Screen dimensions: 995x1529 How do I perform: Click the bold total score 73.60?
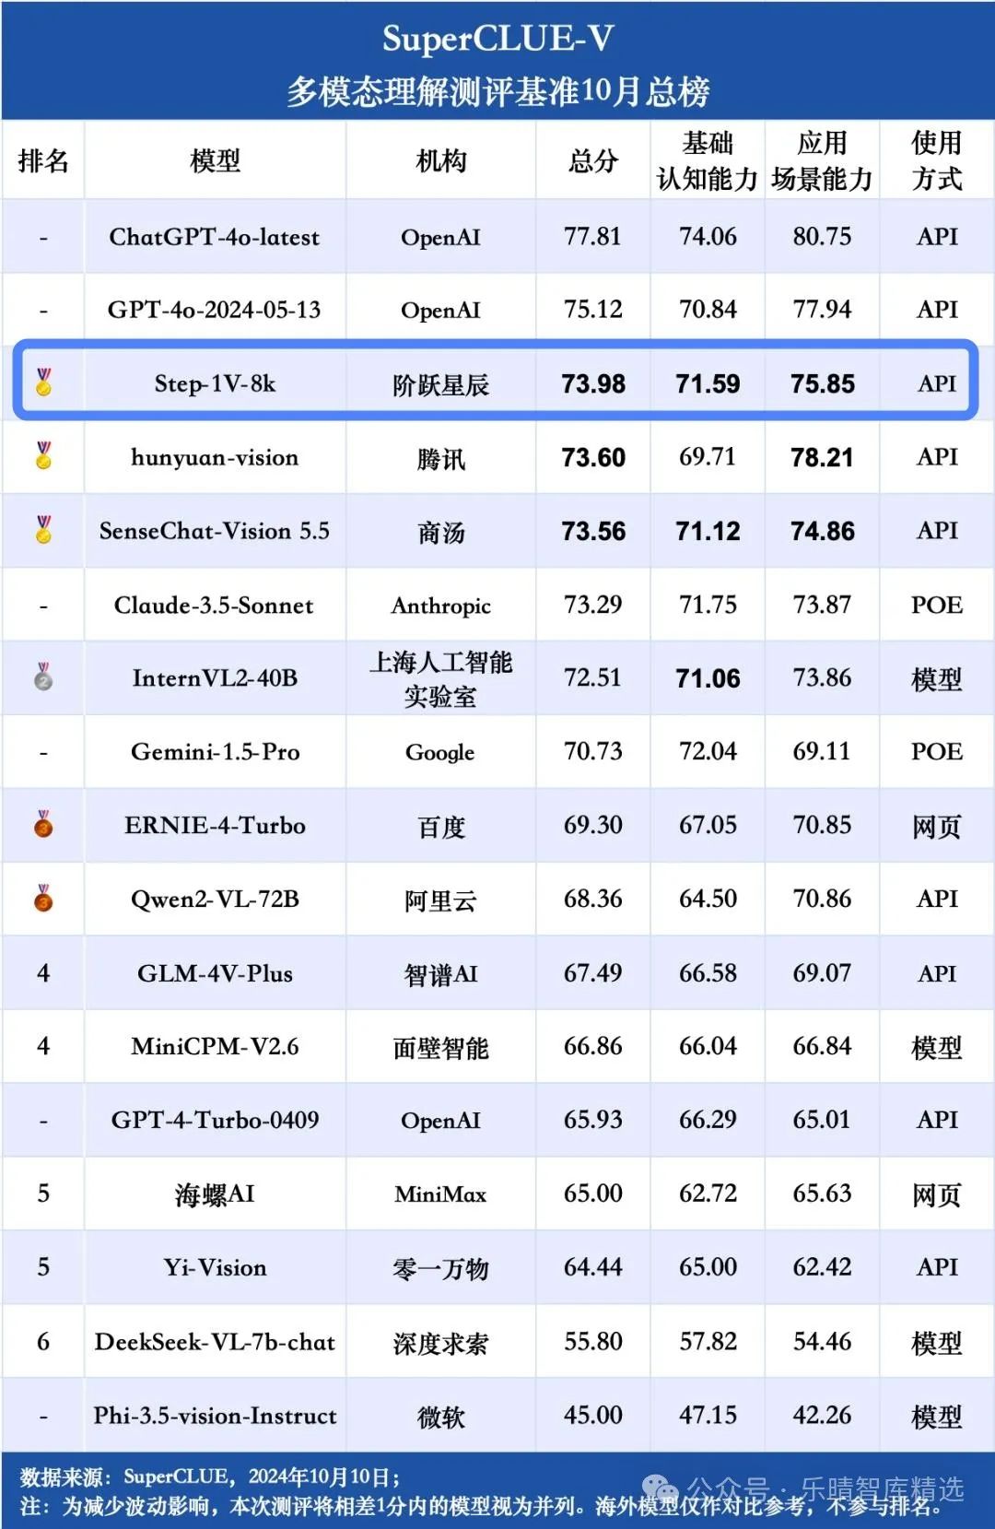pos(592,457)
